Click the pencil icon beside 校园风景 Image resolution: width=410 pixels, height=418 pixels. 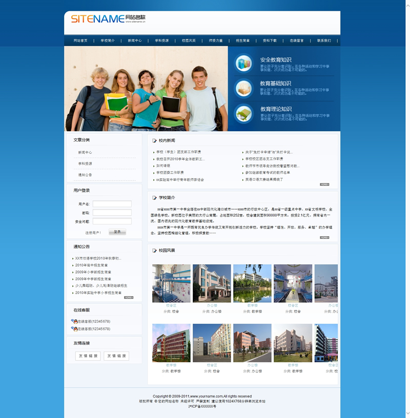(x=154, y=250)
